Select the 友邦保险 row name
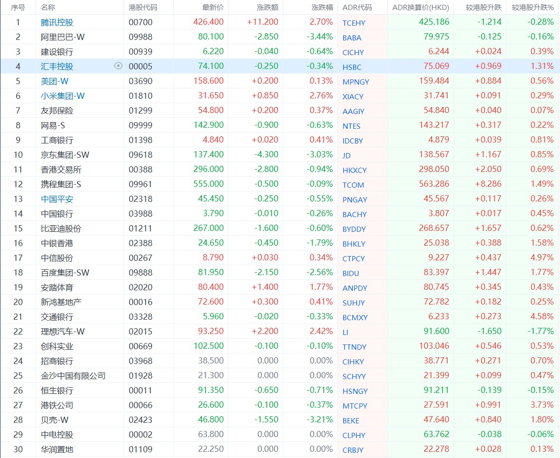Viewport: 560px width, 458px height. (57, 111)
